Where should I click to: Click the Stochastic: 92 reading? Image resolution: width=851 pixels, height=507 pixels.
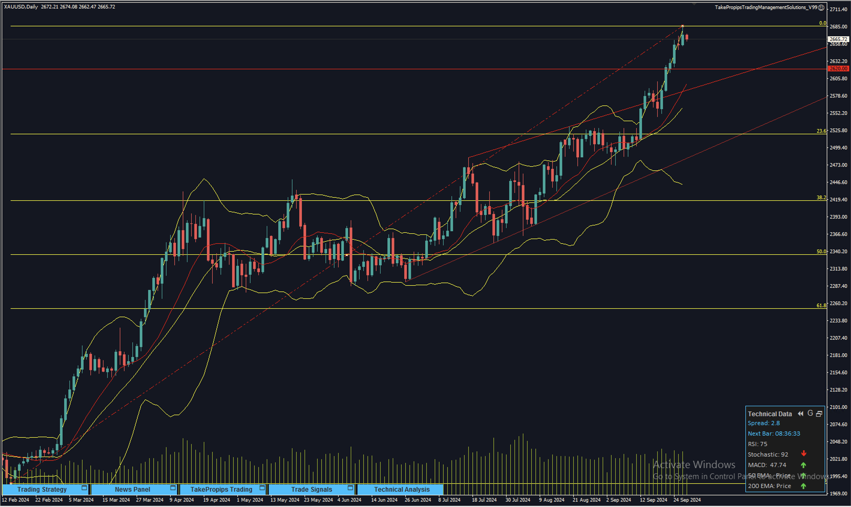coord(768,455)
